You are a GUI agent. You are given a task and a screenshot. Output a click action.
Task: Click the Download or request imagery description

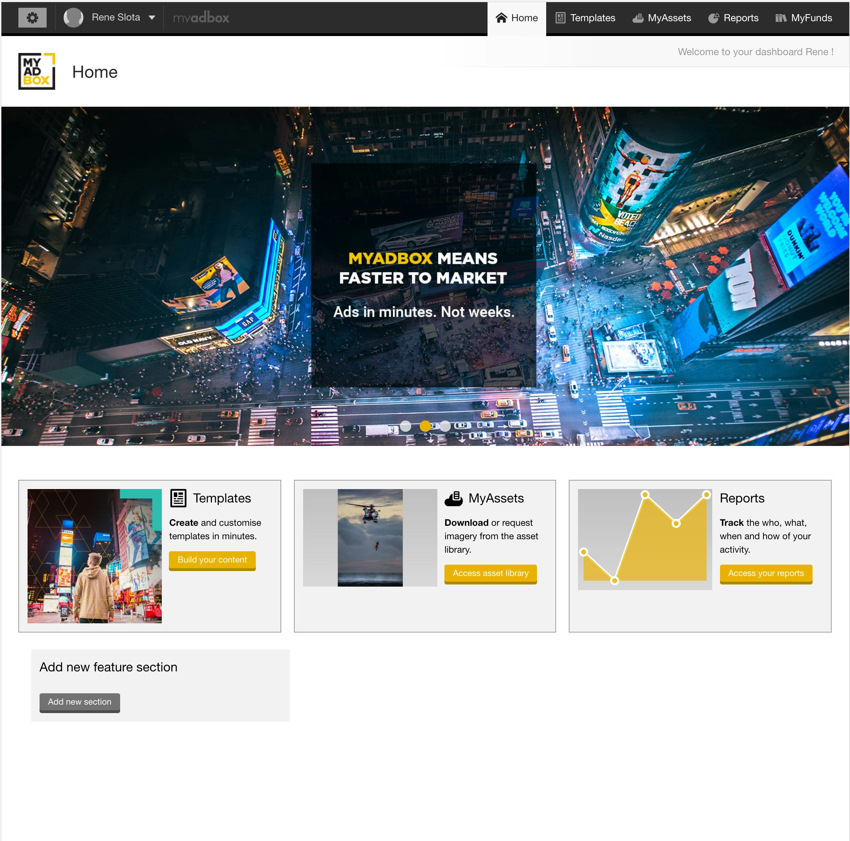[491, 536]
